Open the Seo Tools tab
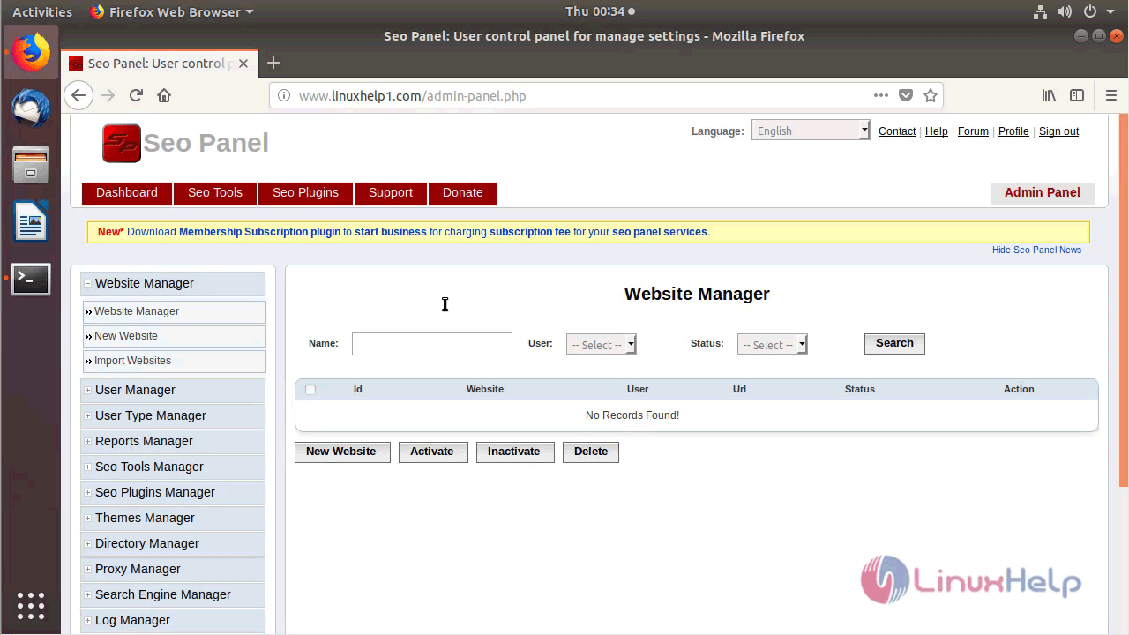 (x=215, y=193)
